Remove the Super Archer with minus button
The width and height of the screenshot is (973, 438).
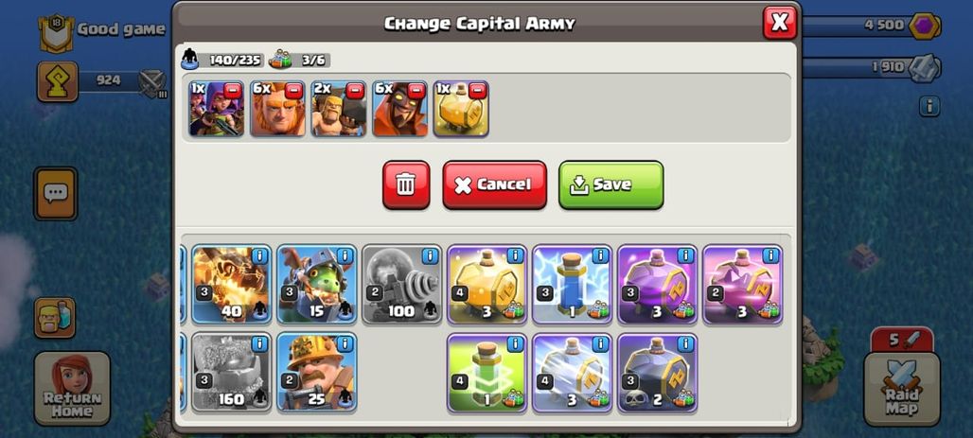tap(233, 91)
